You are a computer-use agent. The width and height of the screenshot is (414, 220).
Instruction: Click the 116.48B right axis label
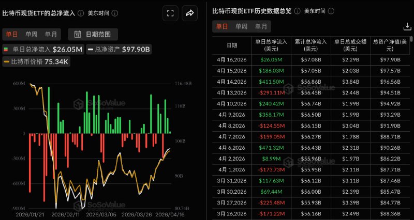[x=183, y=84]
